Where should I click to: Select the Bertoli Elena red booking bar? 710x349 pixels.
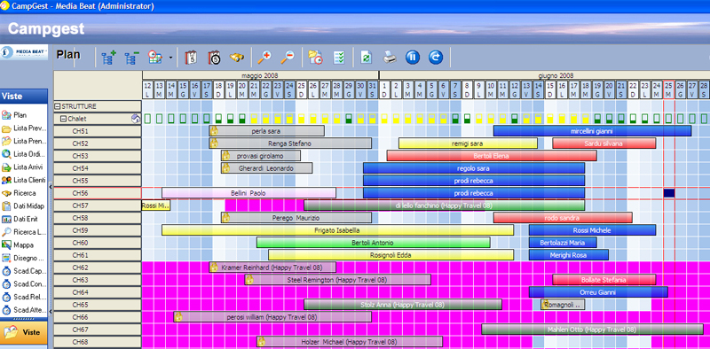coord(492,156)
